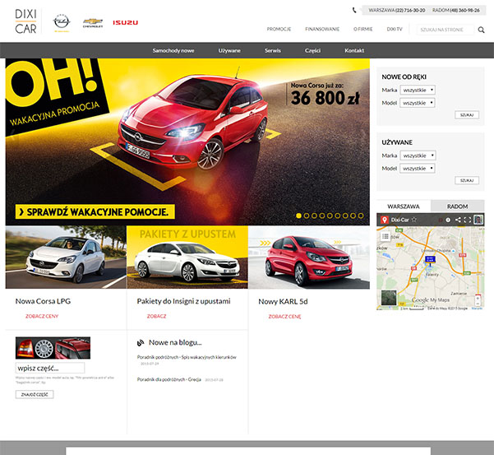The height and width of the screenshot is (455, 494).
Task: Select the second slider dot
Action: tap(307, 216)
